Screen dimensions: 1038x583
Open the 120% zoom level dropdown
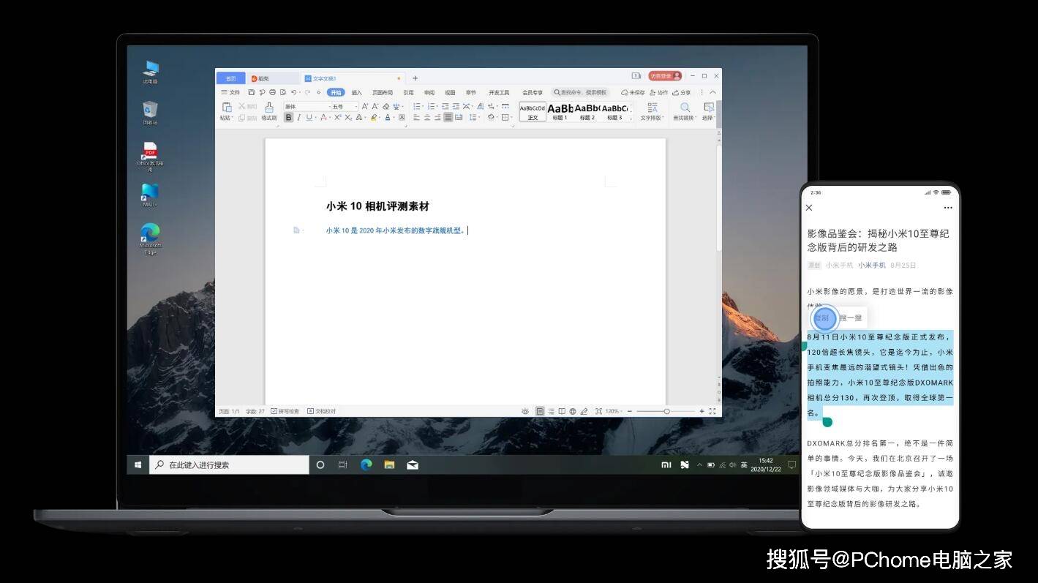614,411
